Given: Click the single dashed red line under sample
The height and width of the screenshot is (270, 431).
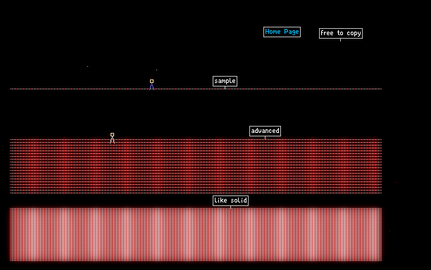Looking at the screenshot, I should click(x=196, y=89).
